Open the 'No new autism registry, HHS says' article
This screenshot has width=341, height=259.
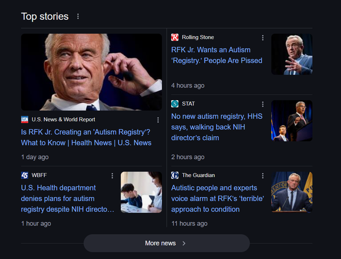217,127
